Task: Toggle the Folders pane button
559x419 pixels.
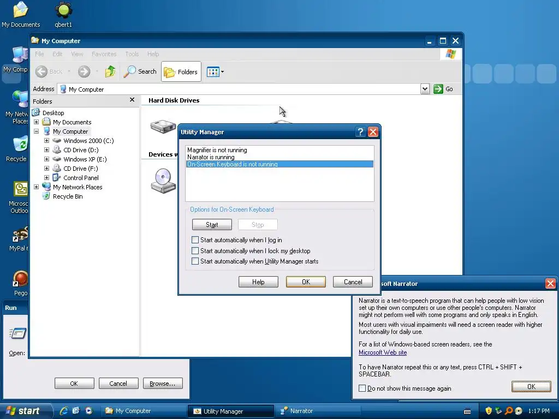Action: 181,71
